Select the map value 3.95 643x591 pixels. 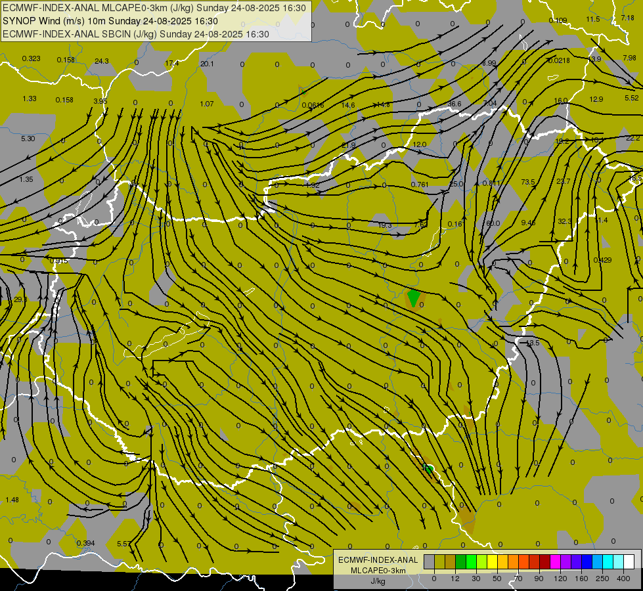point(100,101)
